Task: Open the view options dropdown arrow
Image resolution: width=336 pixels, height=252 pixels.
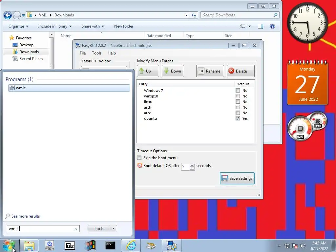Action: [x=249, y=26]
